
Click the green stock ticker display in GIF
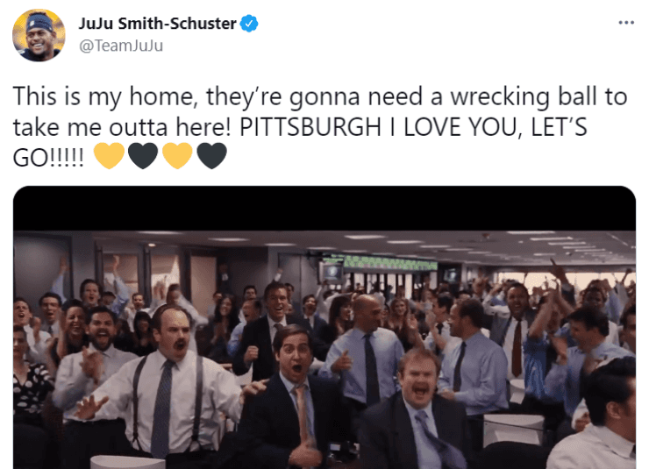pyautogui.click(x=389, y=263)
